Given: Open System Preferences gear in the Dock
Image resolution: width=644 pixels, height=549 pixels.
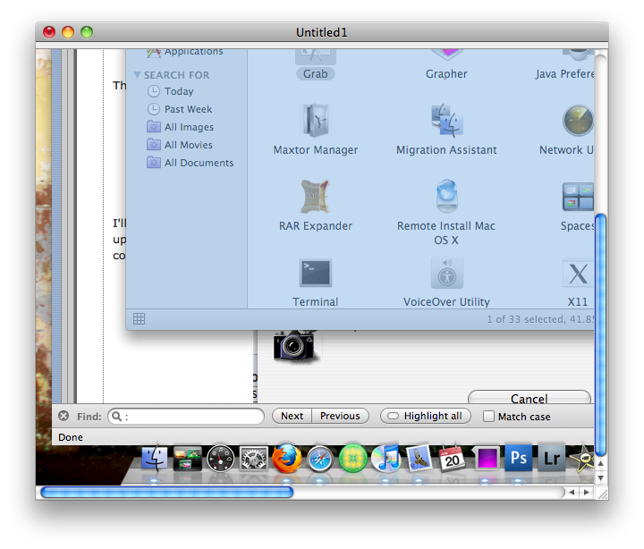Looking at the screenshot, I should [x=253, y=459].
